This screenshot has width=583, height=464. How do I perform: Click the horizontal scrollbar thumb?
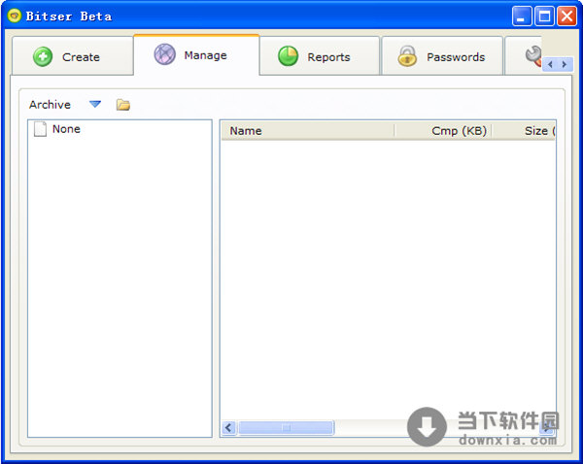pyautogui.click(x=286, y=427)
